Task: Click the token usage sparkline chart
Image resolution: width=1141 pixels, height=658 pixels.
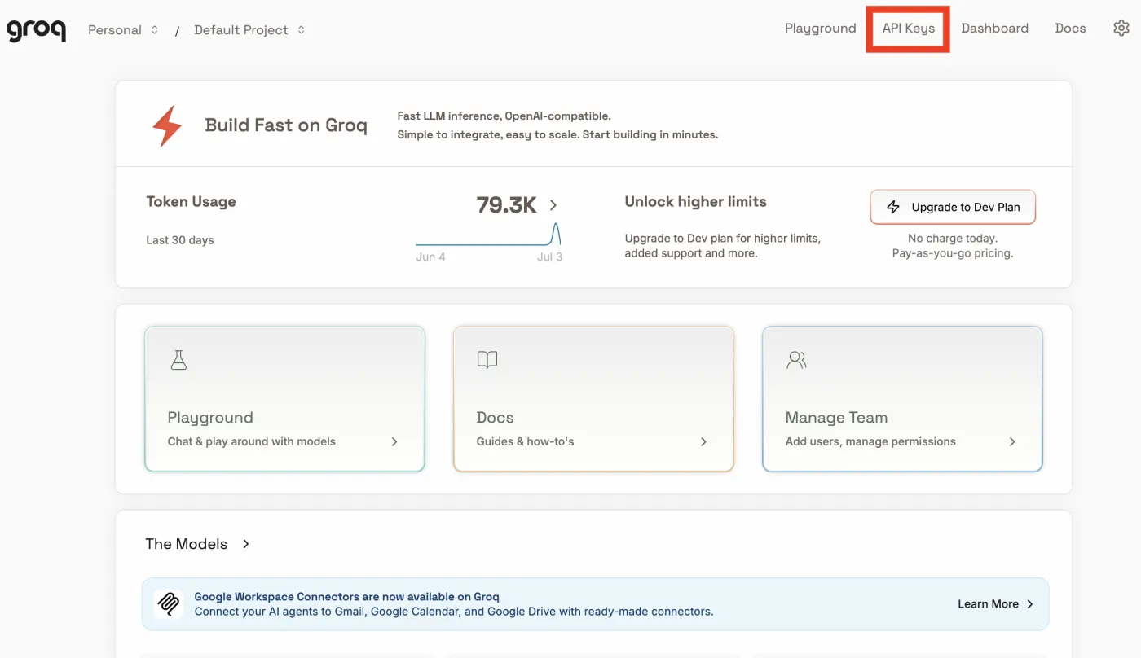Action: pyautogui.click(x=488, y=234)
